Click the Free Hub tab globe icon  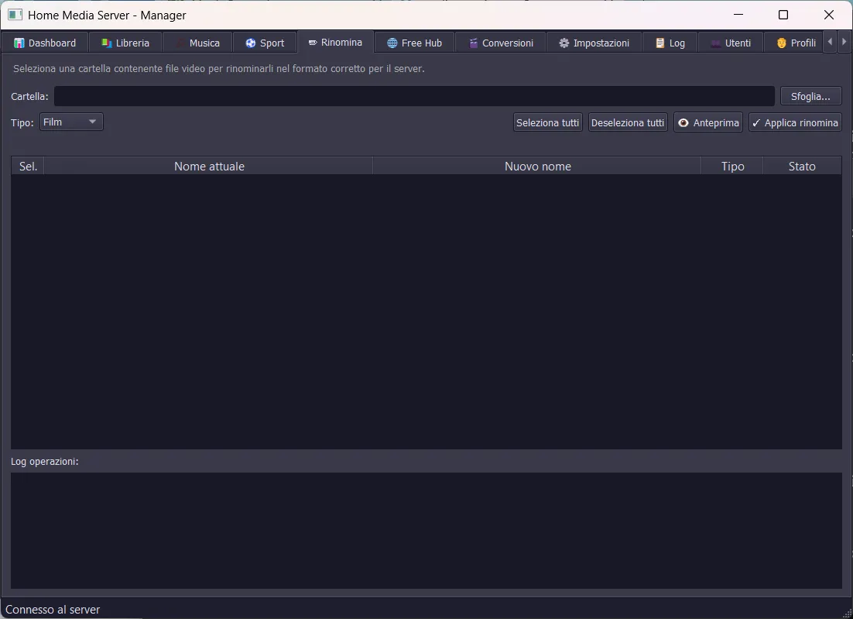pyautogui.click(x=392, y=43)
